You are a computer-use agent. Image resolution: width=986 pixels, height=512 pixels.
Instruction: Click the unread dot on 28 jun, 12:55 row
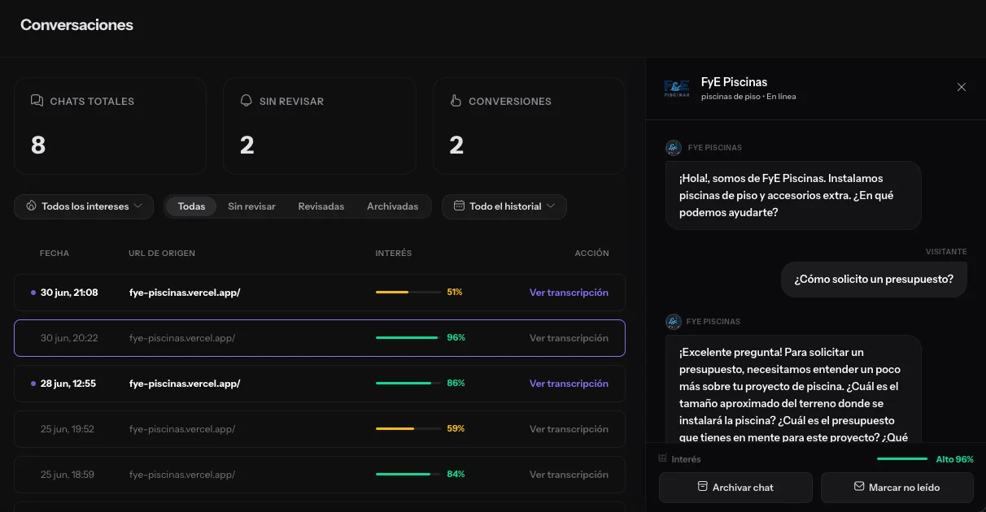tap(33, 384)
